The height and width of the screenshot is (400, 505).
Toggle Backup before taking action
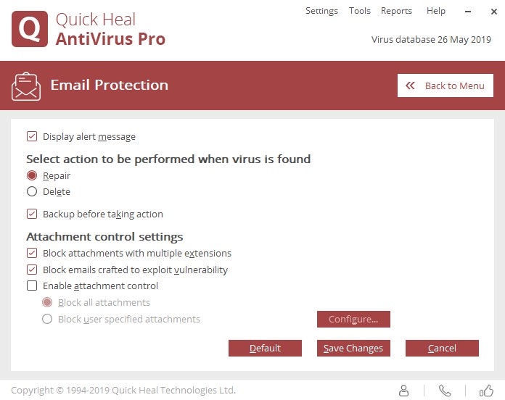32,214
